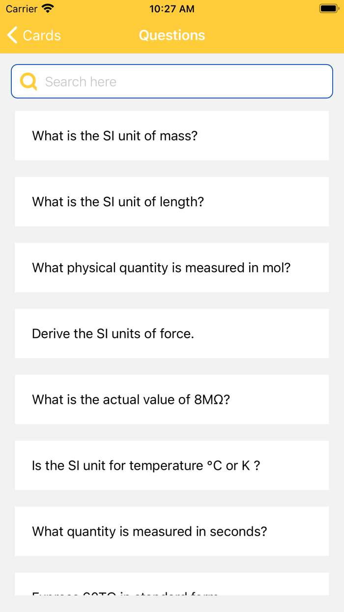
Task: Open the question about mol measurement
Action: point(172,267)
